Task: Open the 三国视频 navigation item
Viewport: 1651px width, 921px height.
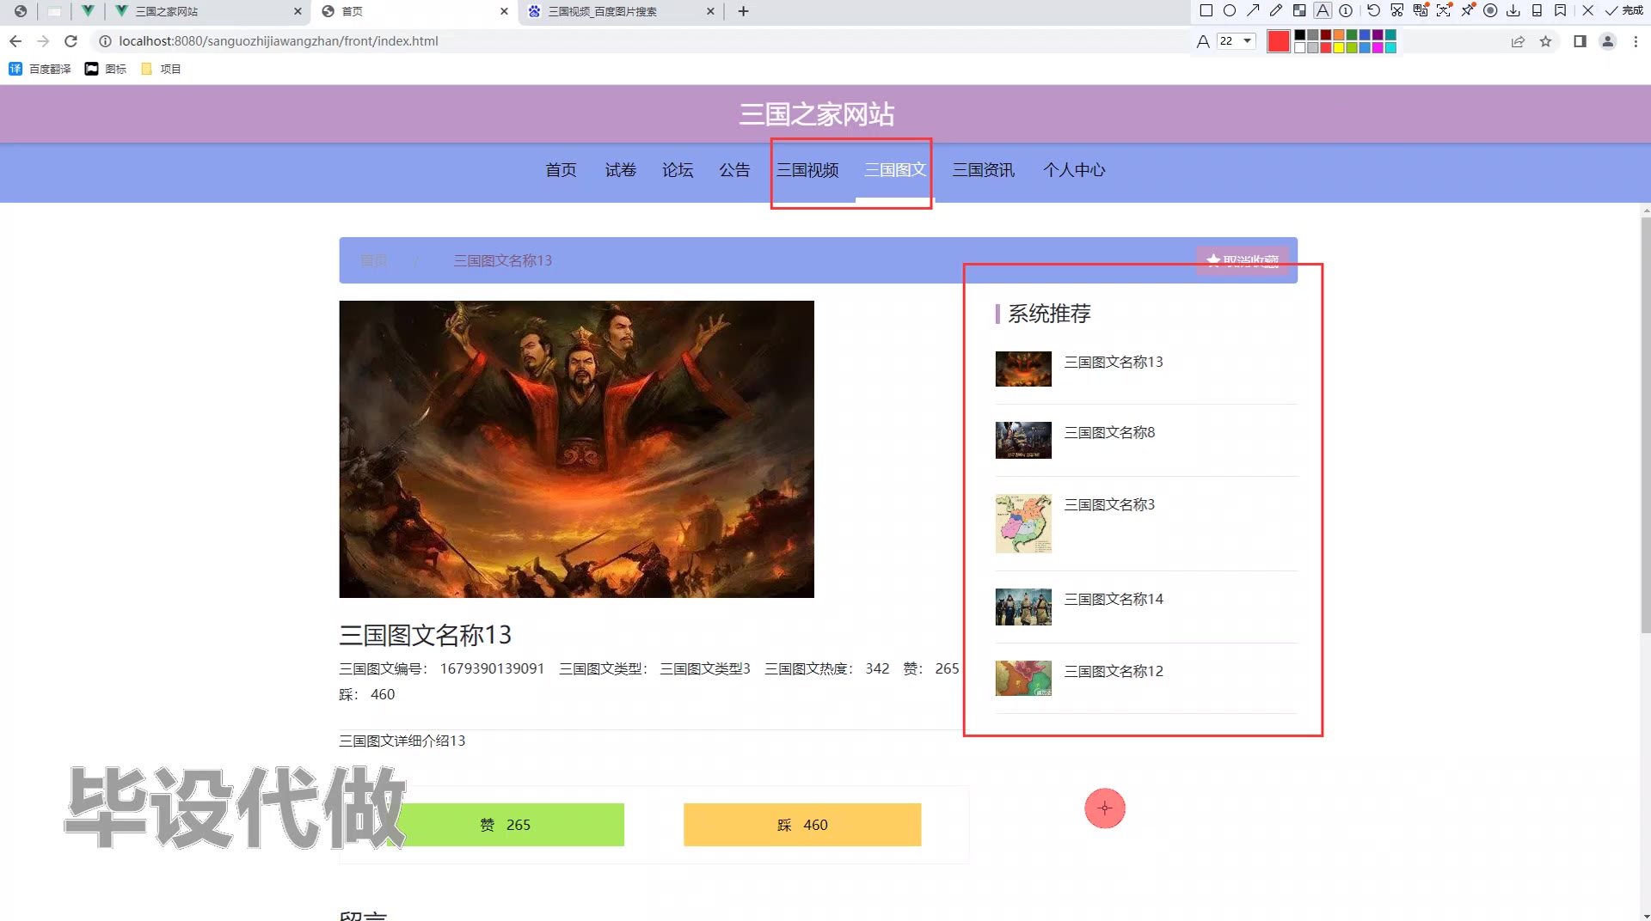Action: click(x=807, y=170)
